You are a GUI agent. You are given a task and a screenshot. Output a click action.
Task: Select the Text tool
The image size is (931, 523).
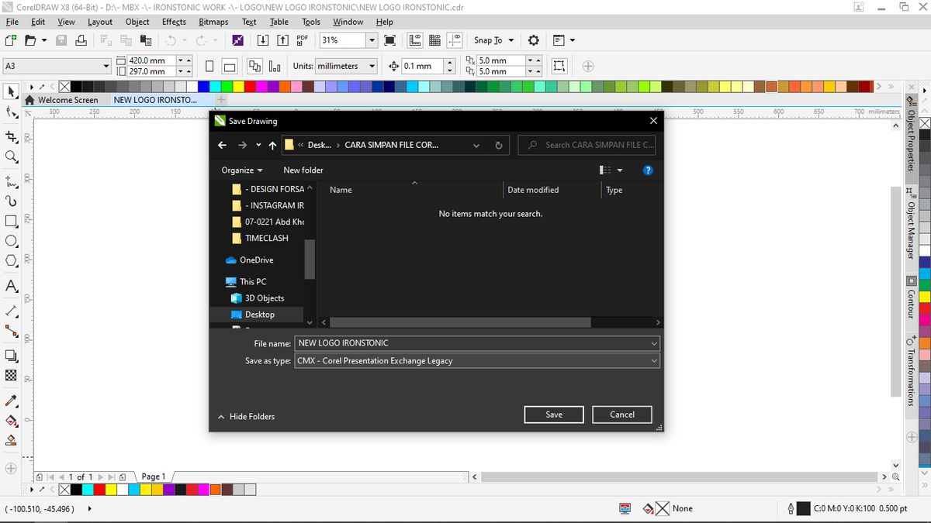point(11,286)
